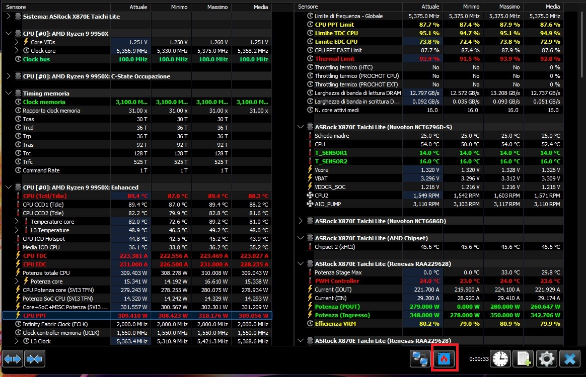Click the thermometer icon beside CPU (Tctl/Tdie)

tap(18, 196)
